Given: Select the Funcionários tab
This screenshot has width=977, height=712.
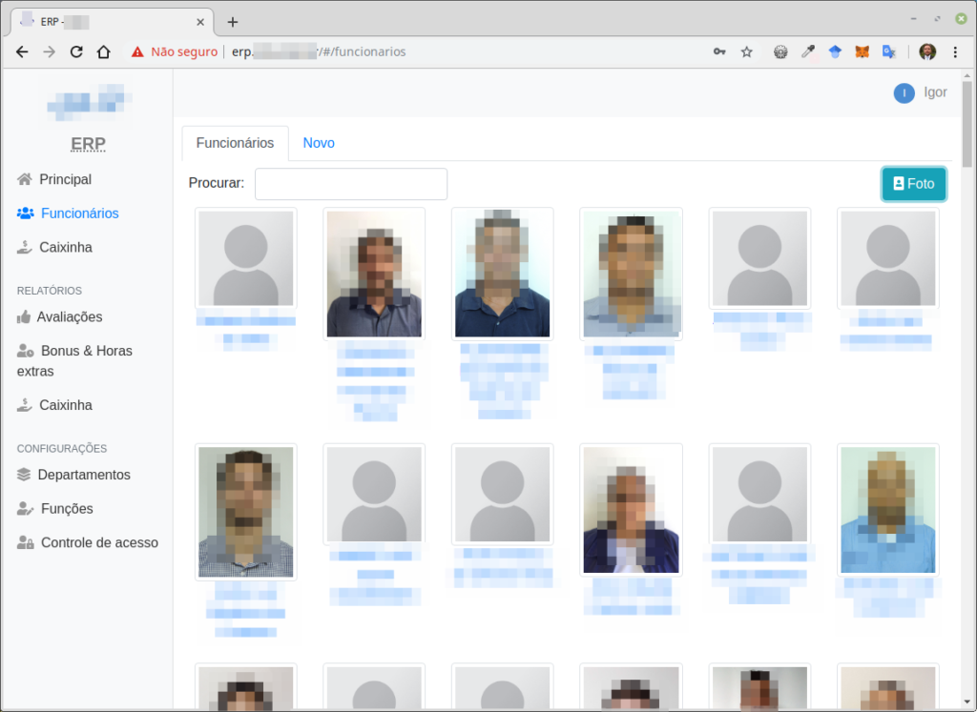Looking at the screenshot, I should (235, 143).
